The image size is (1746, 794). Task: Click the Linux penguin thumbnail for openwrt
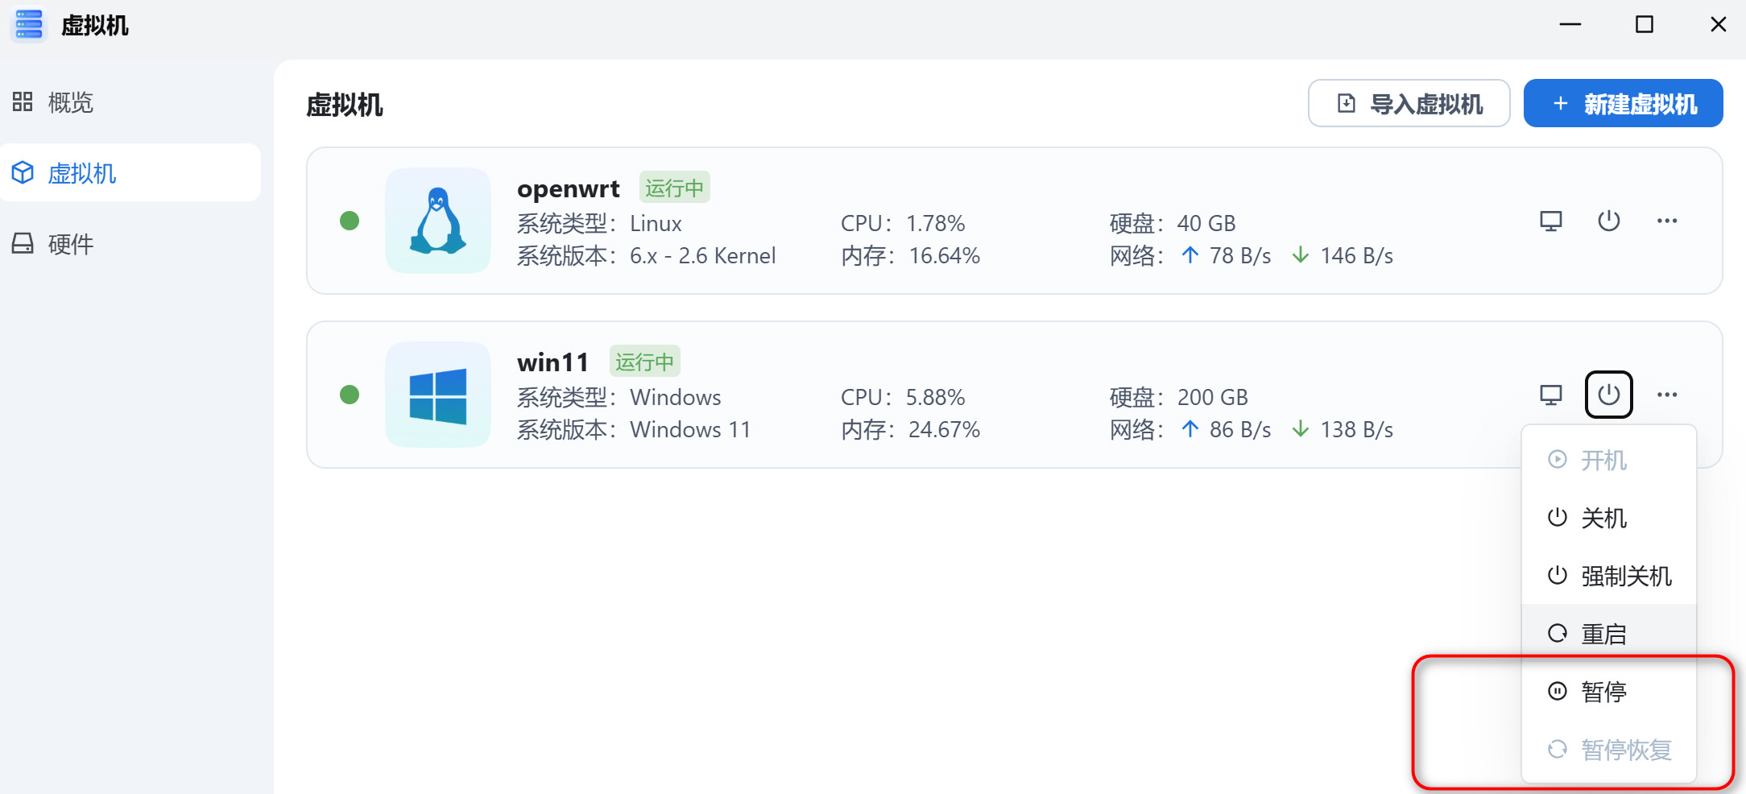[438, 221]
